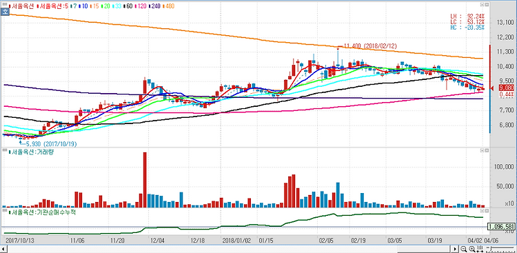Click the tallest red volume bar
The width and height of the screenshot is (517, 253).
point(145,180)
